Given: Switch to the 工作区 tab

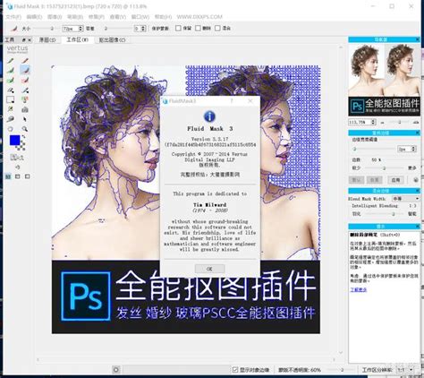Looking at the screenshot, I should click(77, 39).
